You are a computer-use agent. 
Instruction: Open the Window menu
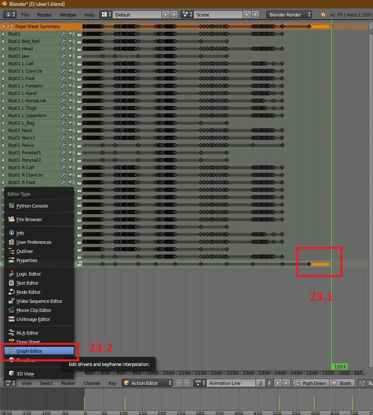(x=68, y=15)
